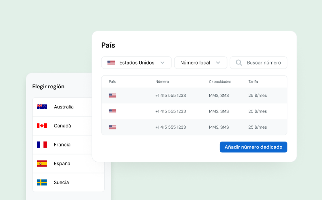Click the País heading title
The image size is (322, 200).
108,45
